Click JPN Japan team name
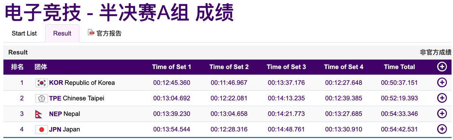This screenshot has height=140, width=453. (x=65, y=129)
